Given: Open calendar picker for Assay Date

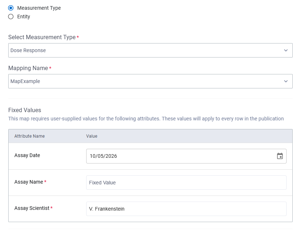Looking at the screenshot, I should 280,156.
